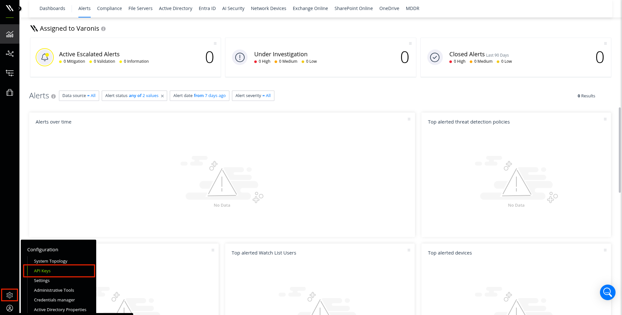Viewport: 622px width, 315px height.
Task: Remove the Alert status filter
Action: 162,96
